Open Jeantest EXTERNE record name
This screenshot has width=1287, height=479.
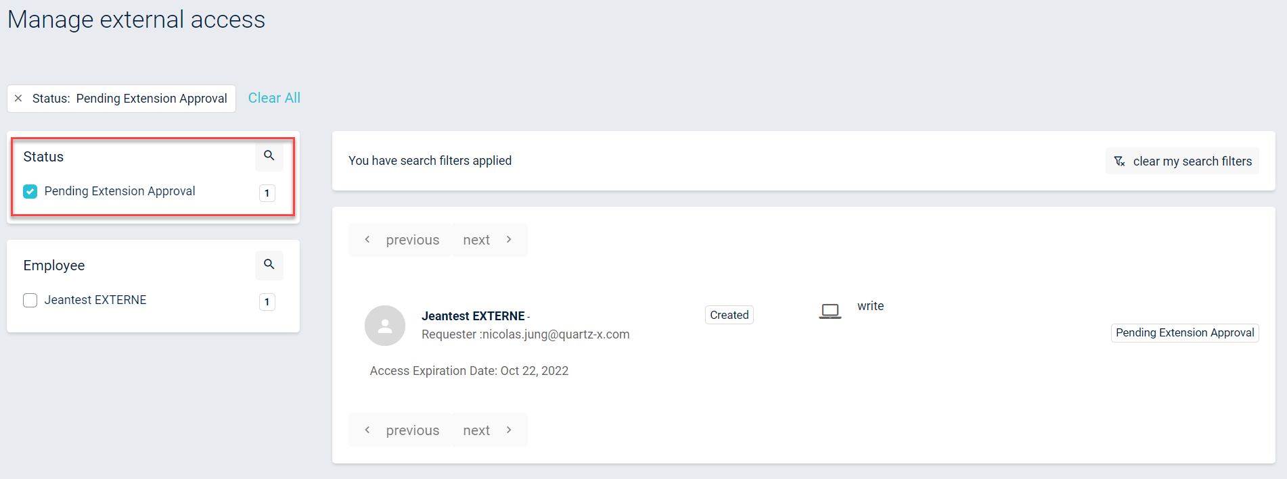tap(473, 316)
